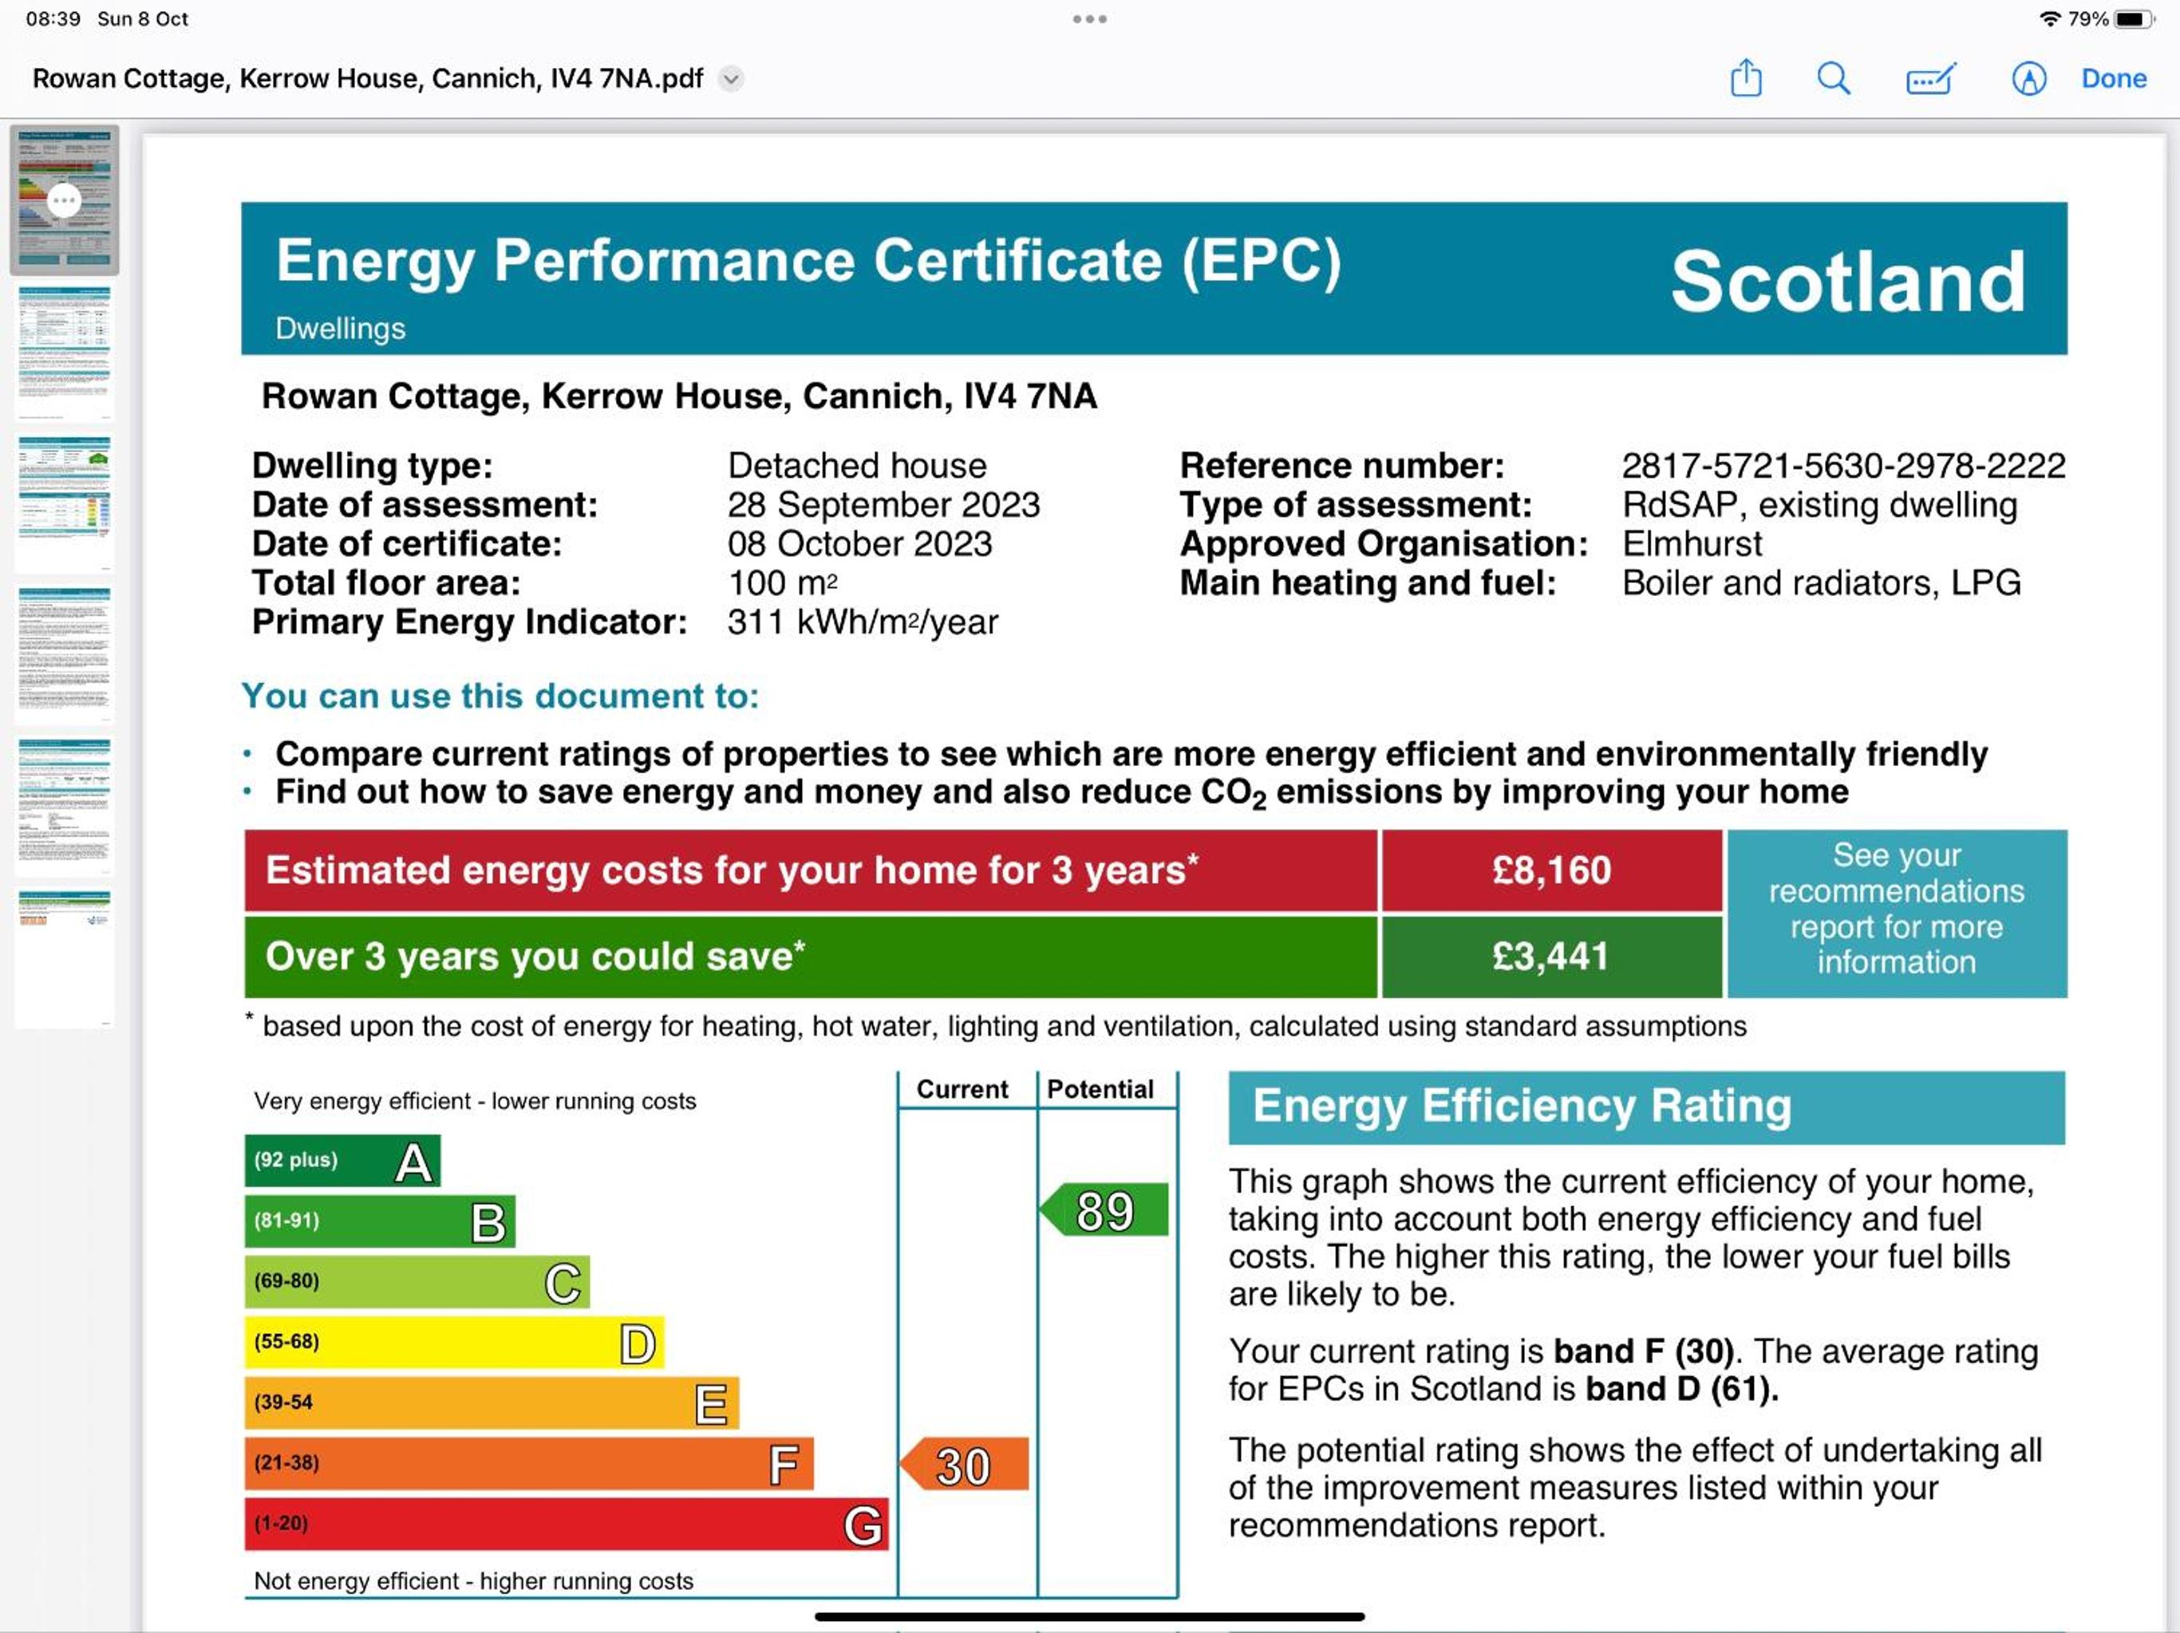The height and width of the screenshot is (1633, 2180).
Task: Tap the three-dot badge on first thumbnail
Action: (x=64, y=201)
